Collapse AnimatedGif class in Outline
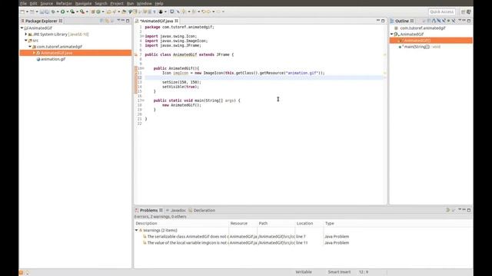Image resolution: width=492 pixels, height=276 pixels. point(392,34)
